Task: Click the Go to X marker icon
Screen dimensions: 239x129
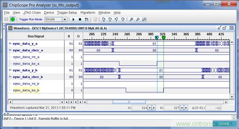Action: pyautogui.click(x=104, y=19)
